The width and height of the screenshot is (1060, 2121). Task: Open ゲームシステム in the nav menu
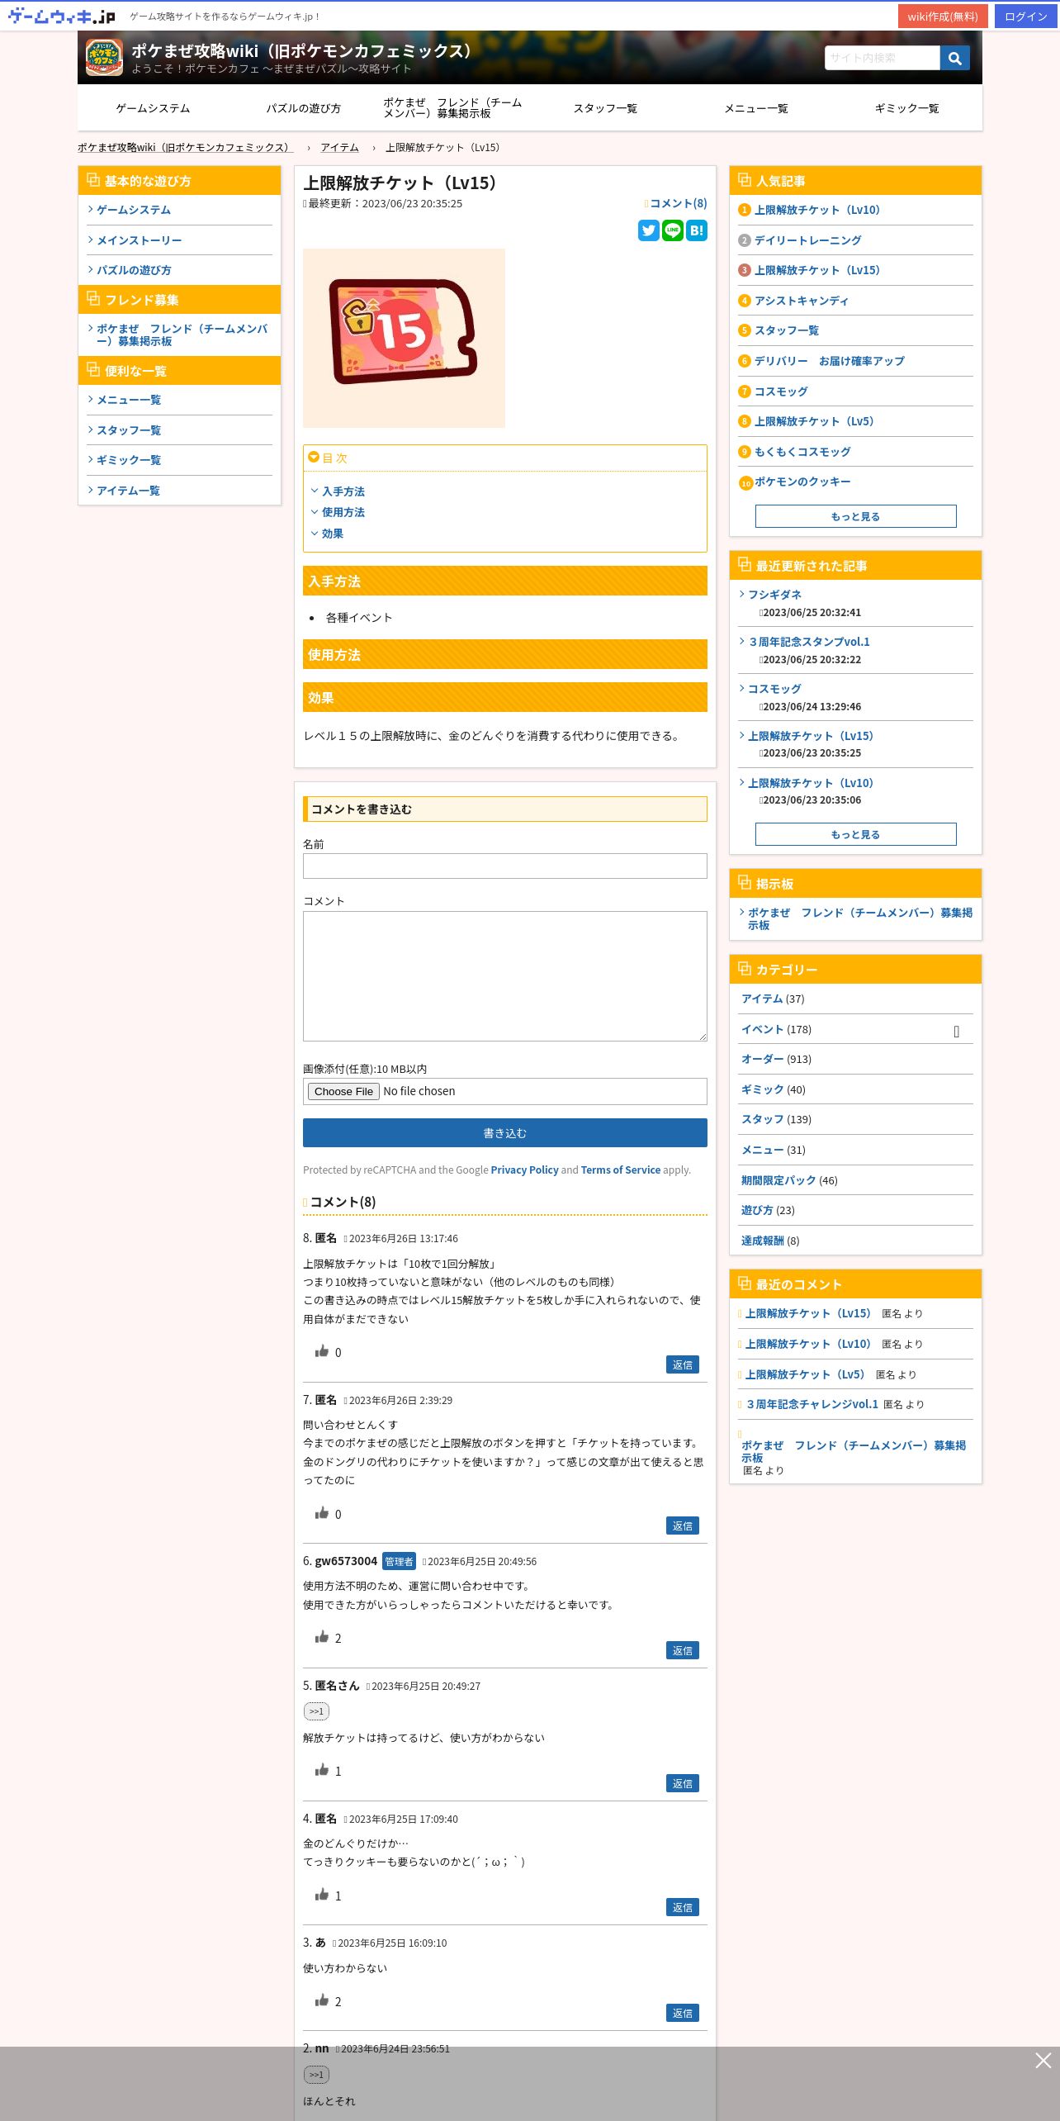(x=153, y=108)
